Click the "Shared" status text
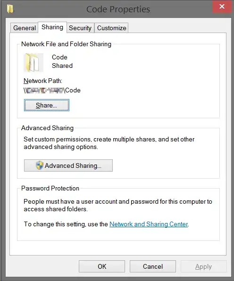This screenshot has height=281, width=234. tap(62, 66)
